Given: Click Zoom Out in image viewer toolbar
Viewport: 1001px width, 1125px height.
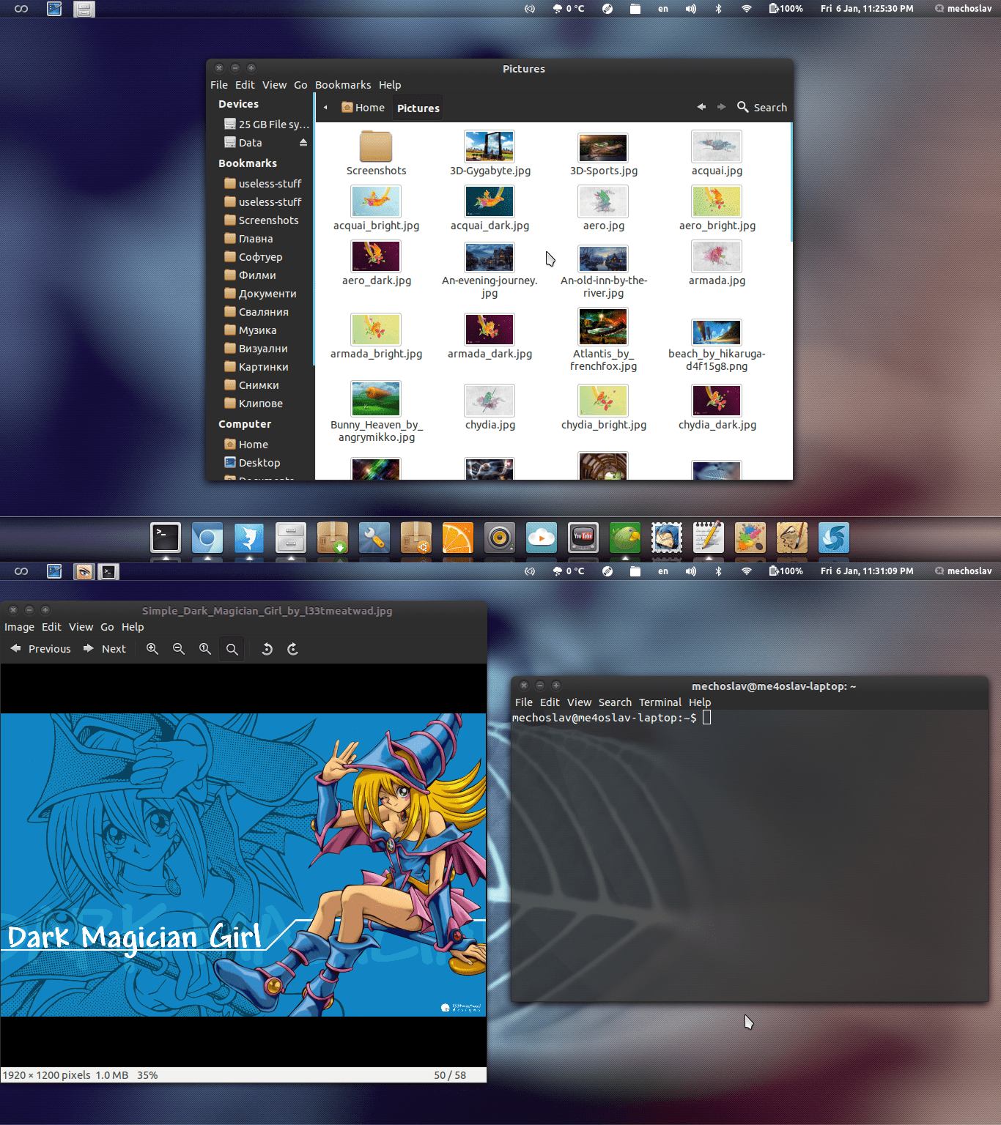Looking at the screenshot, I should pos(179,649).
